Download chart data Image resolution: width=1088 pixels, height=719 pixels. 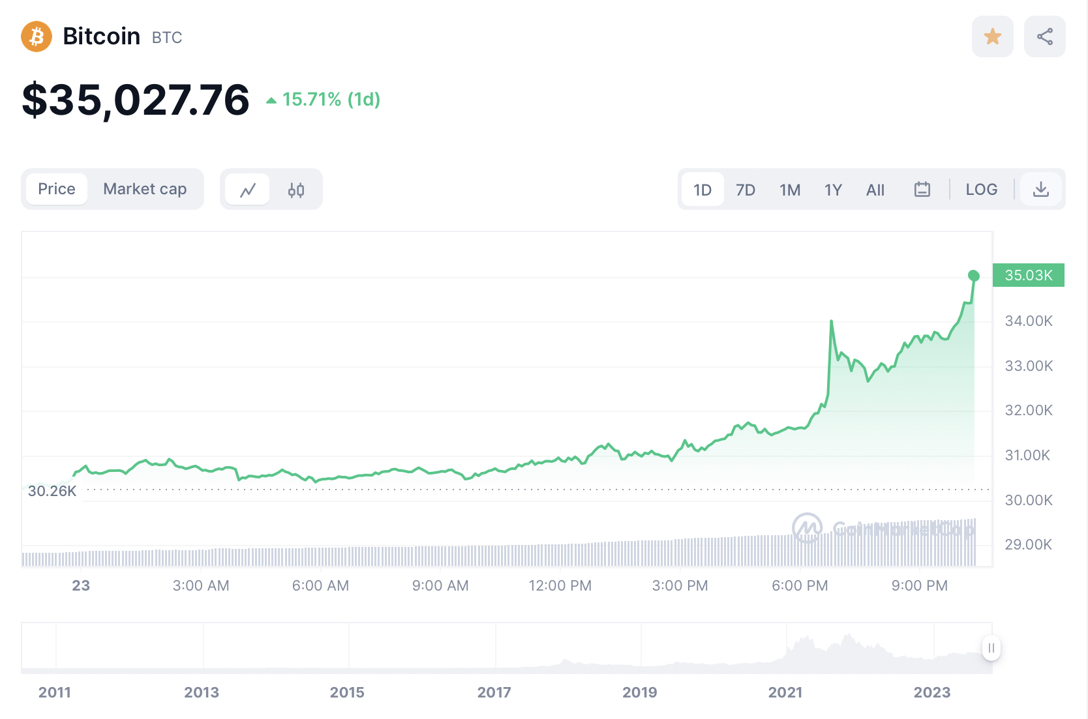coord(1041,190)
